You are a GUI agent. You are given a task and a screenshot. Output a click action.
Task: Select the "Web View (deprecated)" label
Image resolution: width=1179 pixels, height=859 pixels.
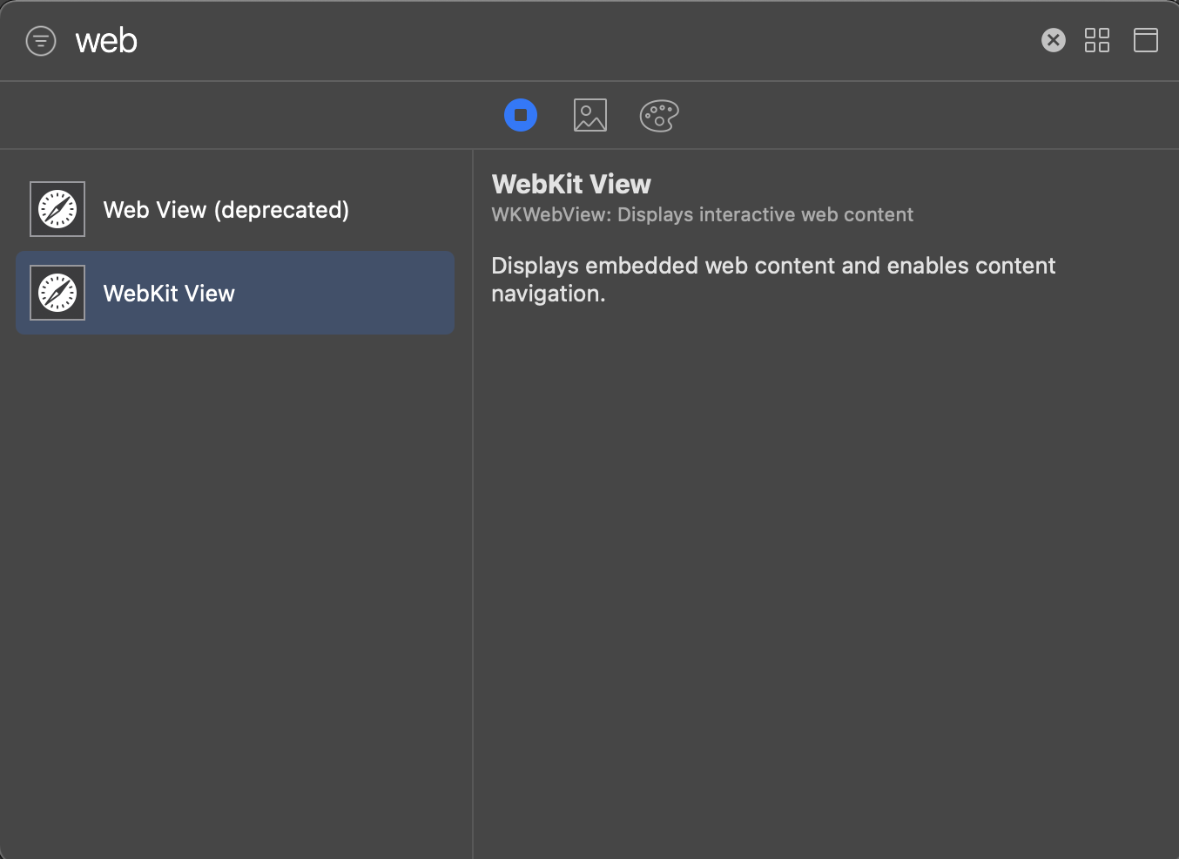point(226,210)
